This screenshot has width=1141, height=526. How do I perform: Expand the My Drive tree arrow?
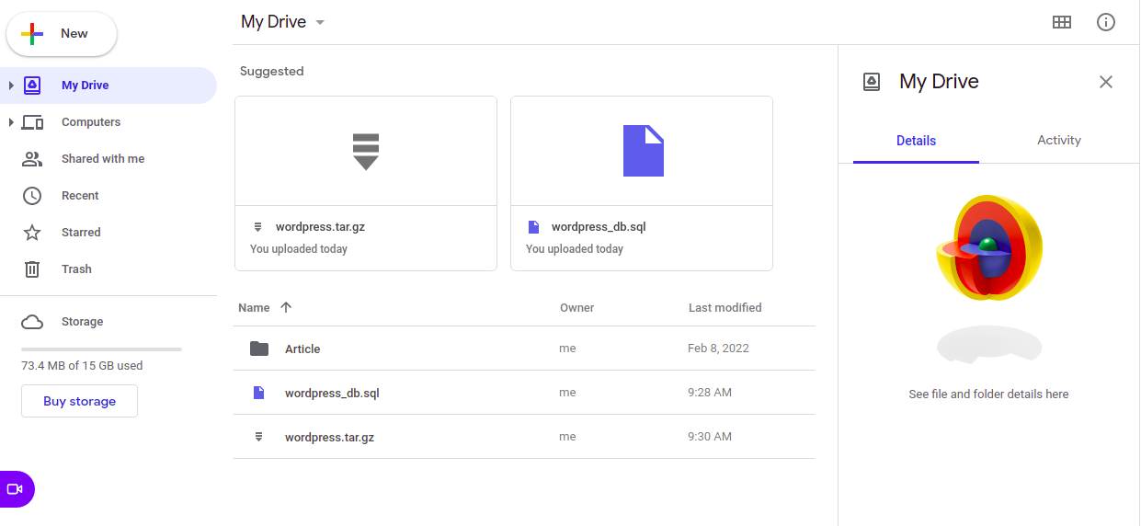(x=11, y=86)
